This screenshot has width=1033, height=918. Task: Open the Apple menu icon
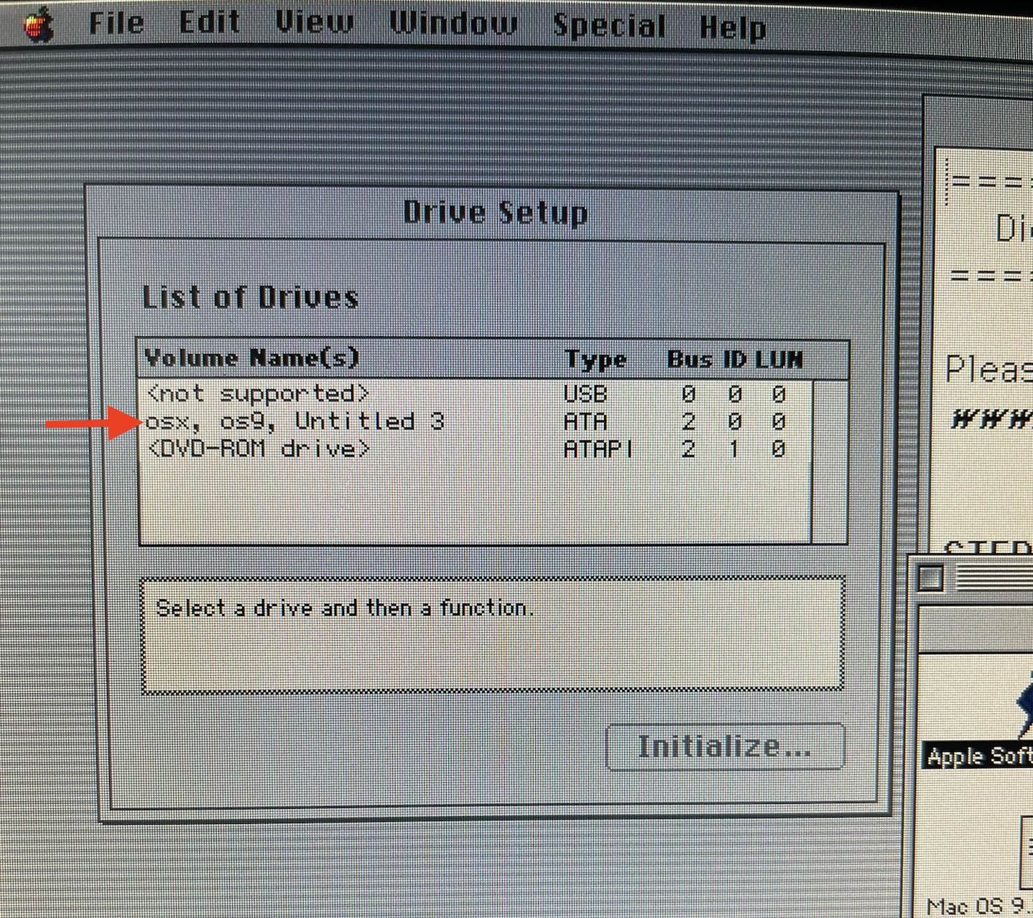[x=39, y=25]
